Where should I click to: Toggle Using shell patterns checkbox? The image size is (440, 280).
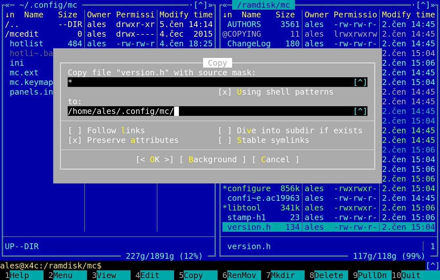pyautogui.click(x=225, y=92)
